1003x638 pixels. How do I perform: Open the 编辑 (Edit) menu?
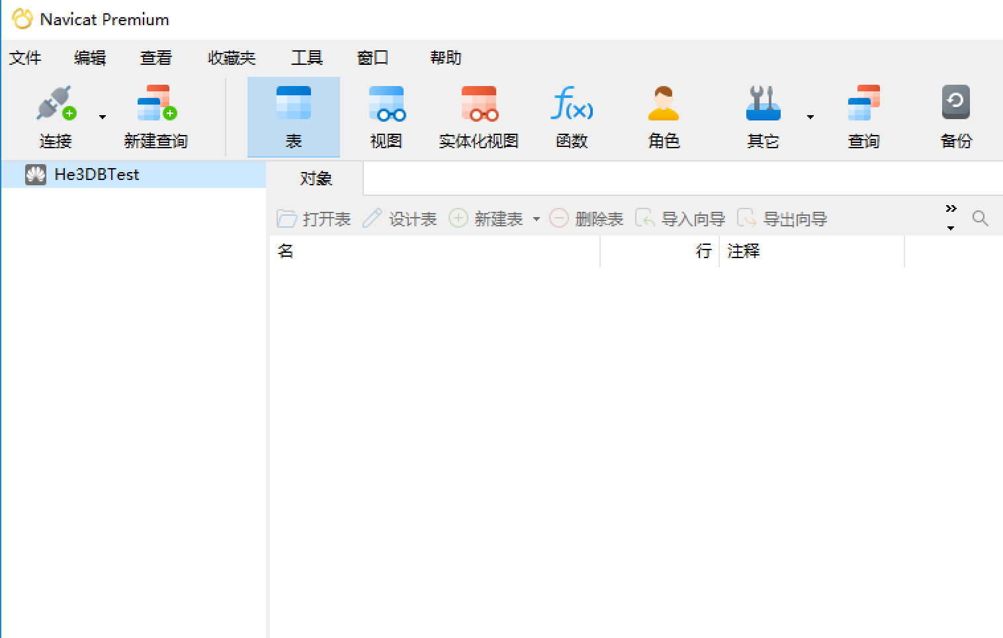tap(90, 58)
